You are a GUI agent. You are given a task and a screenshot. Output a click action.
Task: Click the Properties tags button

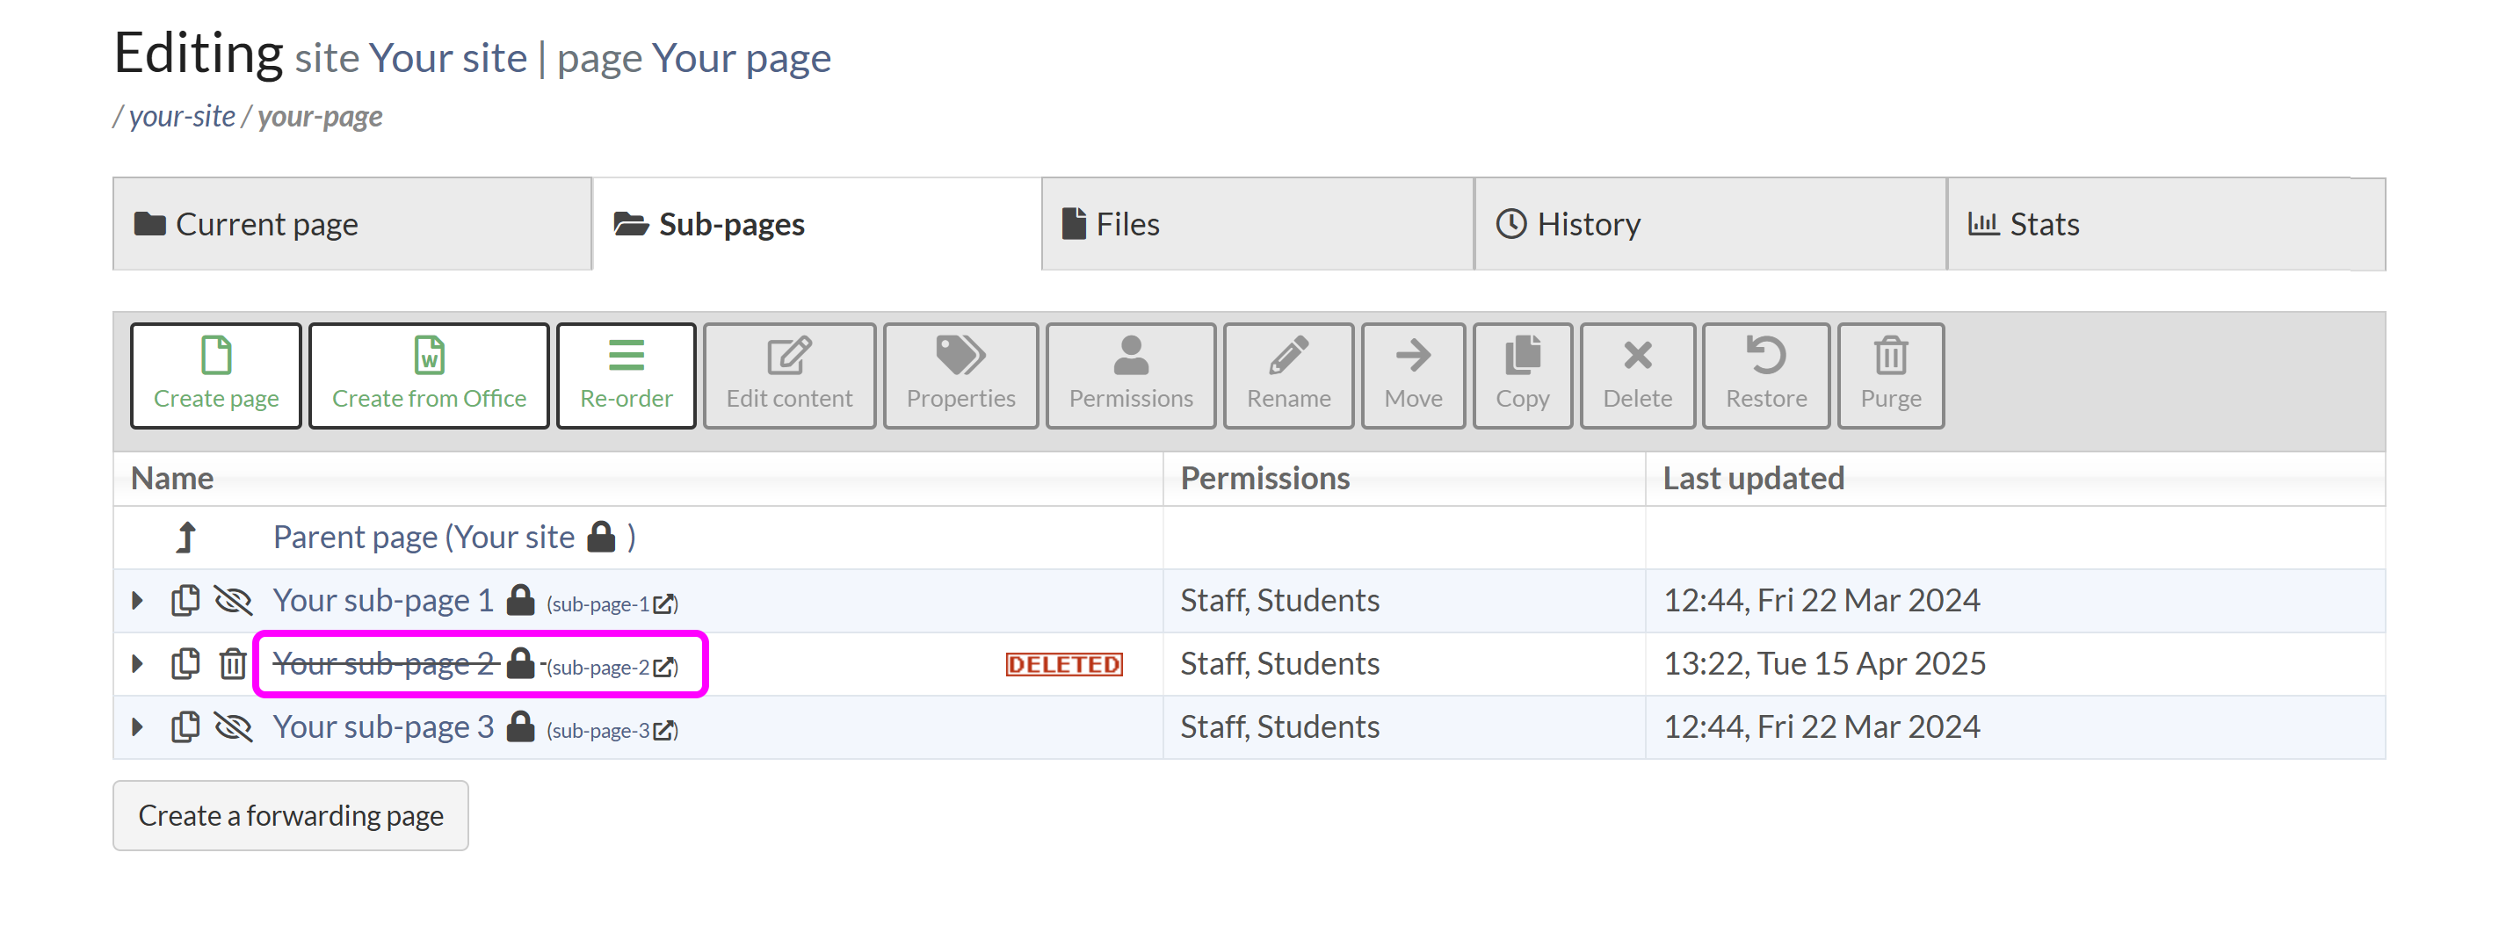960,375
